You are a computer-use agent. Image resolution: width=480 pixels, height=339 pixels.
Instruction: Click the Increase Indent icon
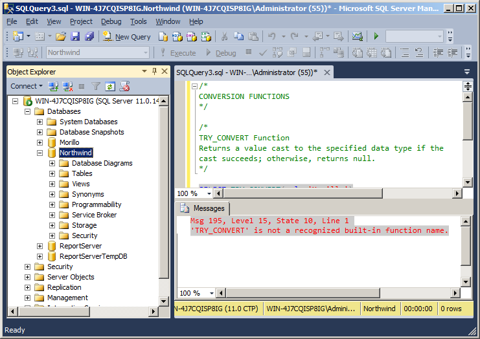click(452, 52)
